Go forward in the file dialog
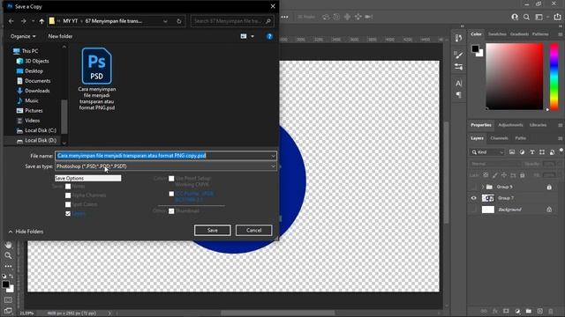This screenshot has height=317, width=565. pyautogui.click(x=24, y=21)
